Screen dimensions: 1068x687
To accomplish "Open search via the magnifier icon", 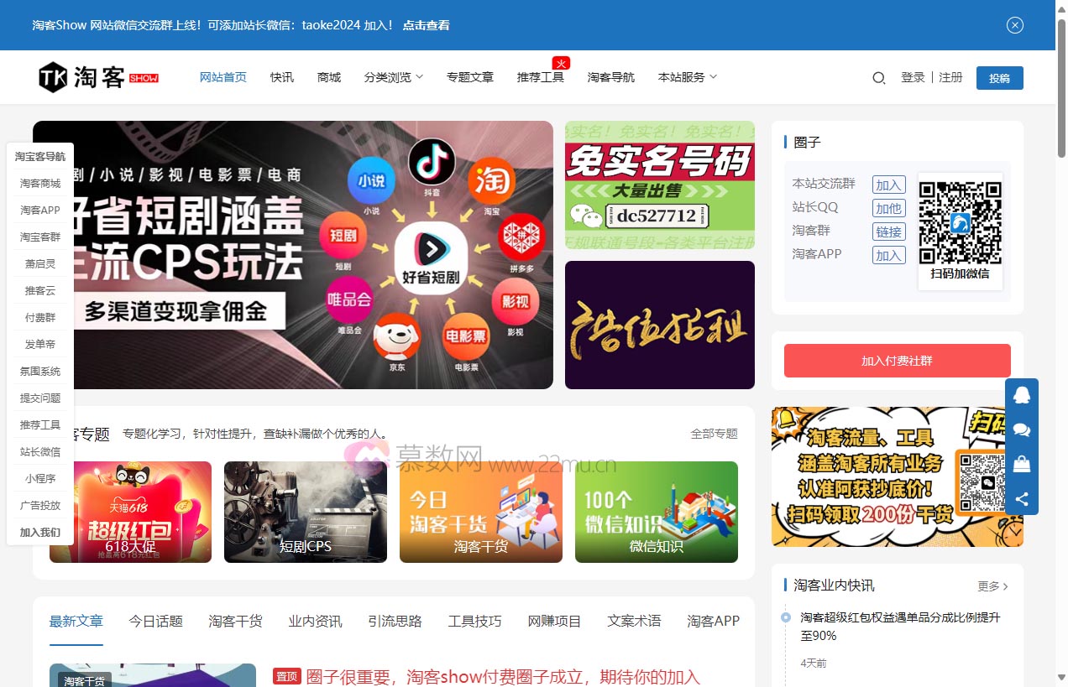I will click(878, 78).
